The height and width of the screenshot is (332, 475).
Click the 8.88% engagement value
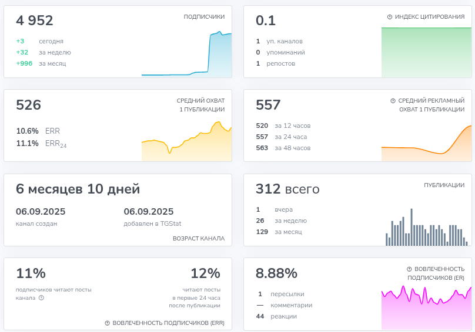[276, 273]
